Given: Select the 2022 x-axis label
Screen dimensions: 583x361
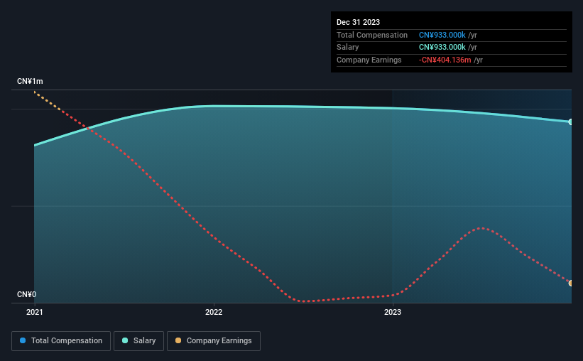Looking at the screenshot, I should 214,312.
